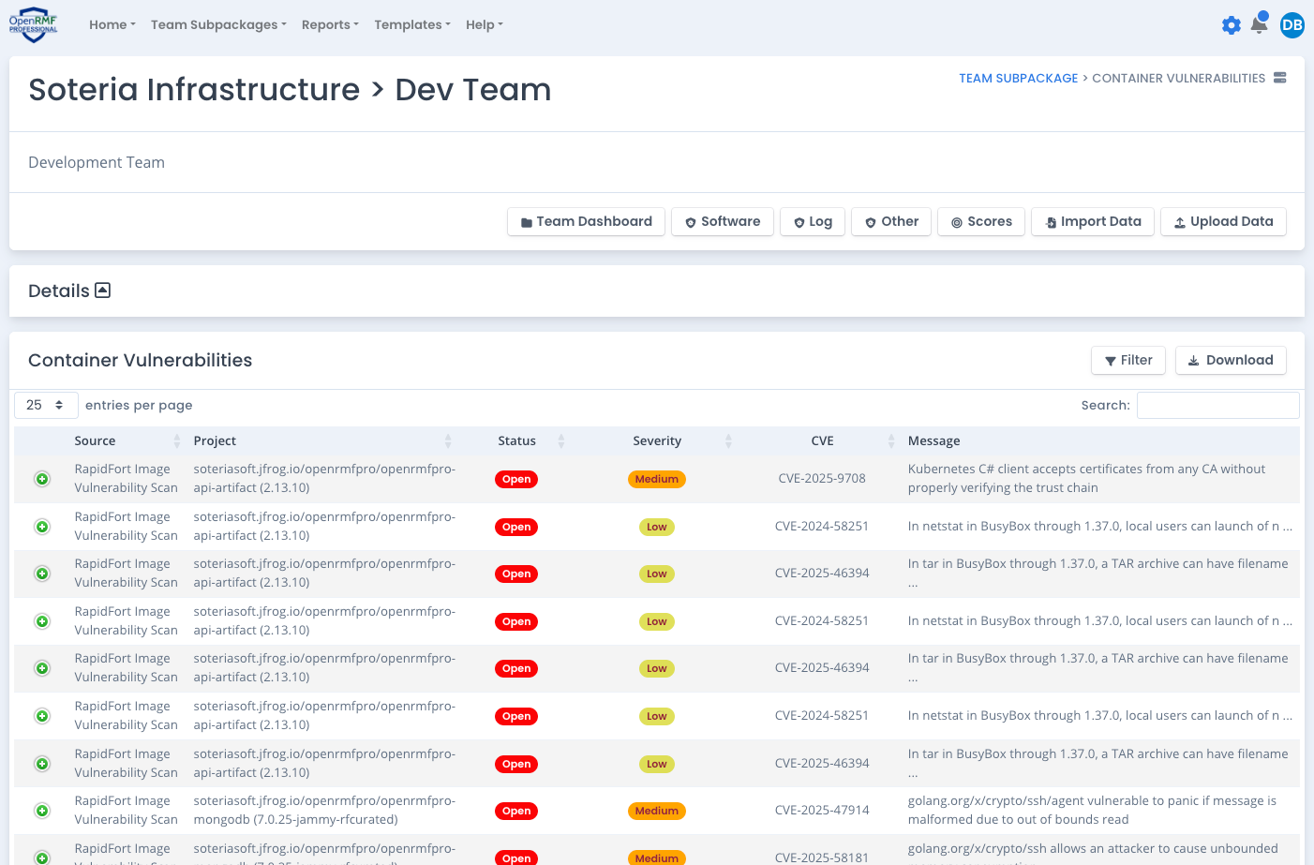Download the container vulnerabilities list
Image resolution: width=1314 pixels, height=865 pixels.
[x=1231, y=360]
